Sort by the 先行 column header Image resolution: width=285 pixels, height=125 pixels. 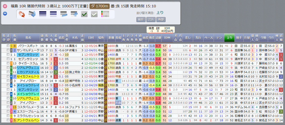click(198, 38)
